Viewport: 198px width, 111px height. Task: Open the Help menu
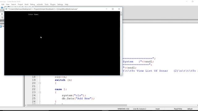(67, 4)
